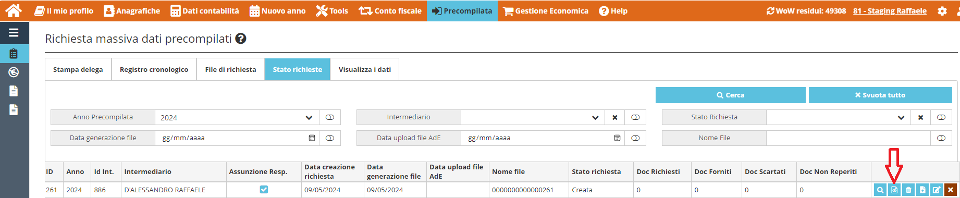The height and width of the screenshot is (198, 960).
Task: Toggle the Assunzione Resp. checkbox for row 261
Action: point(264,190)
